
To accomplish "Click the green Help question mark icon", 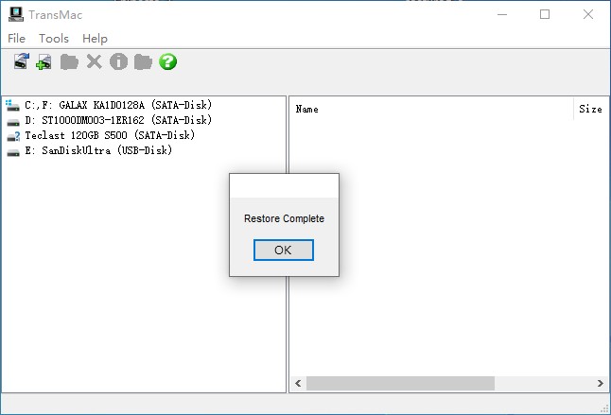I will click(168, 61).
